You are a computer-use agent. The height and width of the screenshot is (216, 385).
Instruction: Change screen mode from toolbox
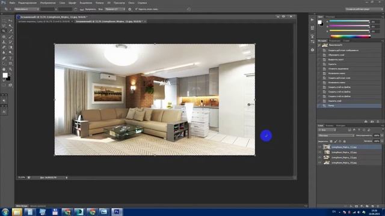[10, 85]
